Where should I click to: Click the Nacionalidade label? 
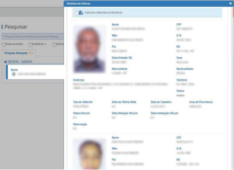point(185,69)
